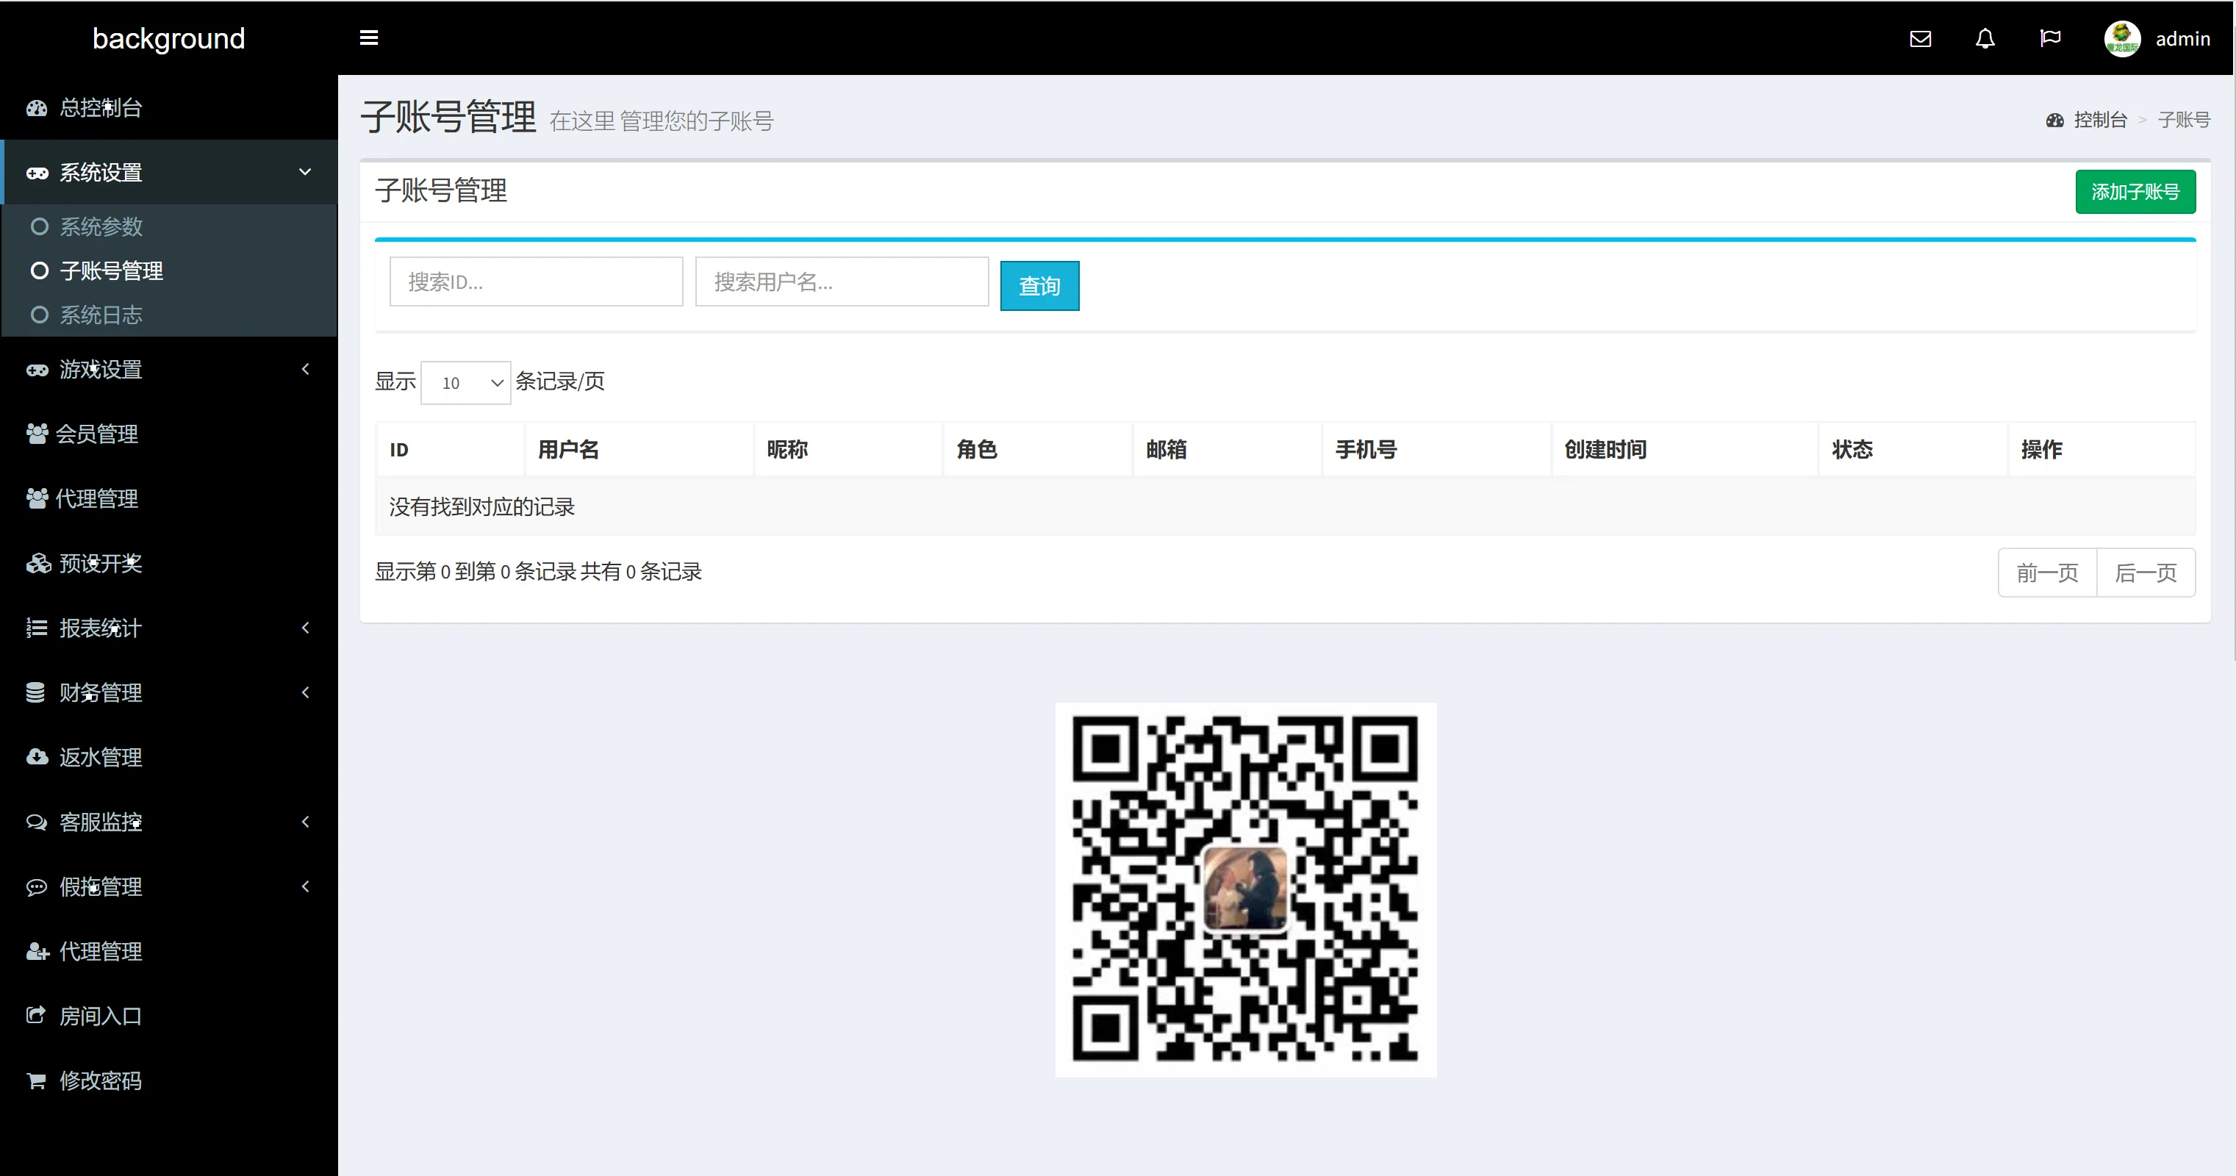Expand the 游戏设置 chevron

pos(306,369)
